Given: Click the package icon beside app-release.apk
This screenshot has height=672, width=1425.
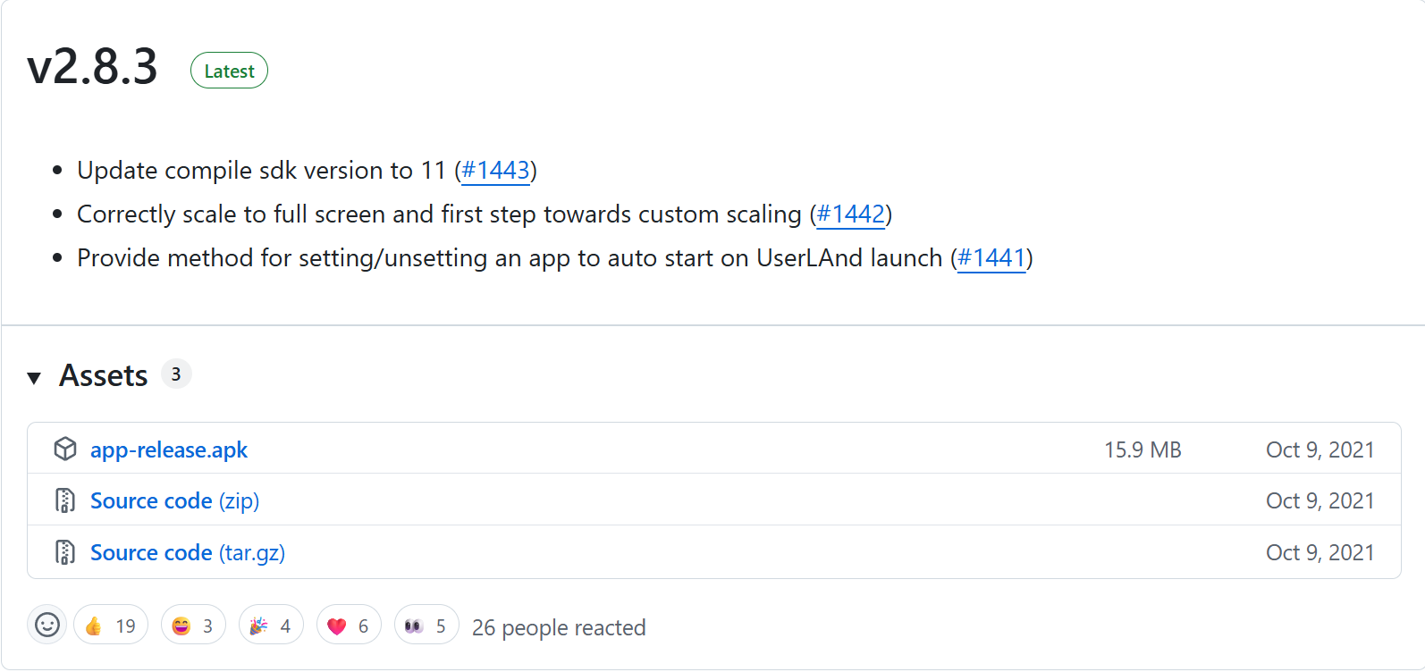Looking at the screenshot, I should tap(65, 449).
